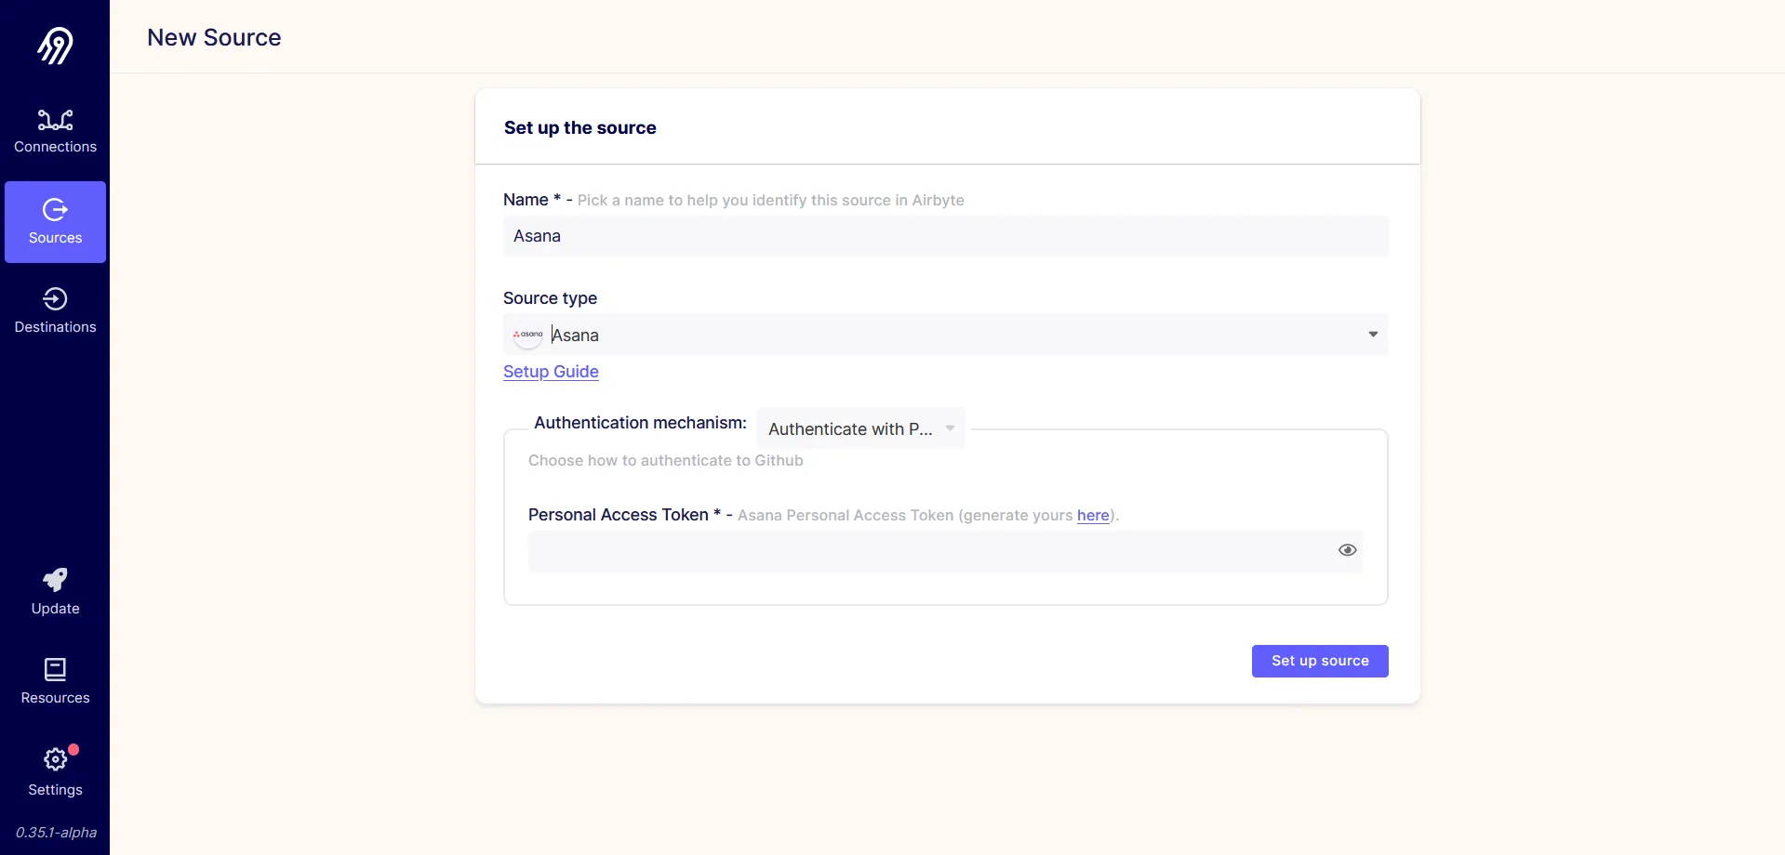Go to Destinations via sidebar icon
1785x855 pixels.
point(55,299)
